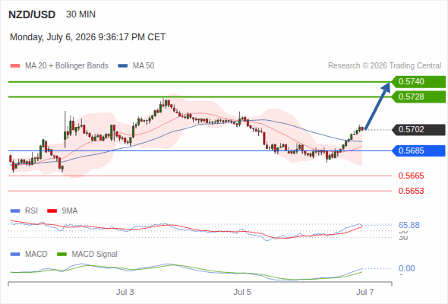The width and height of the screenshot is (448, 304).
Task: Click the blue MACD legend swatch
Action: [15, 255]
